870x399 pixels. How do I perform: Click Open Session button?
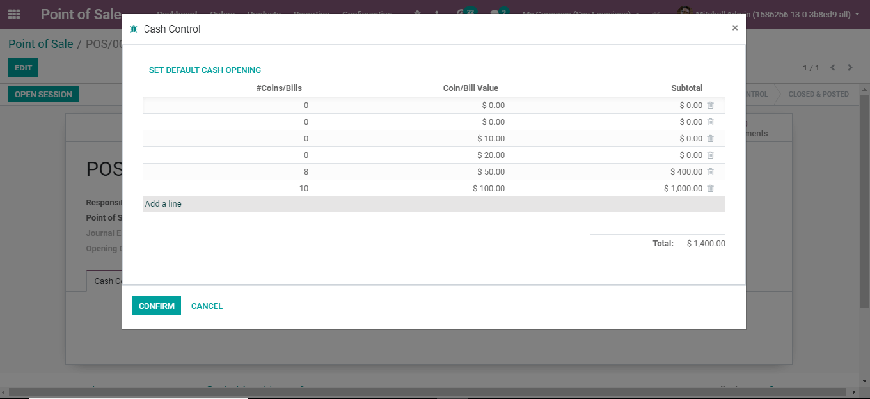43,94
